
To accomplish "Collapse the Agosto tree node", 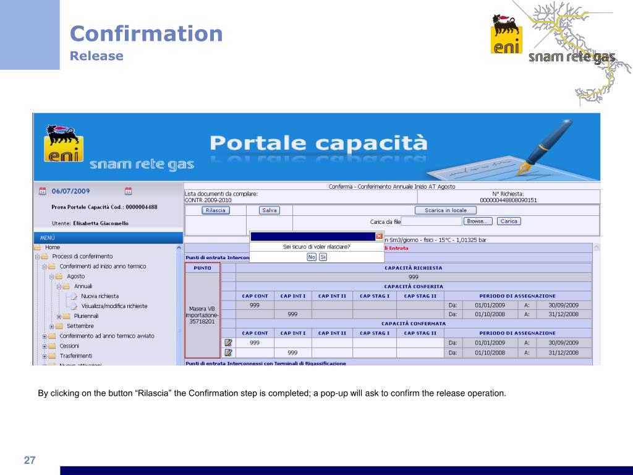I will pyautogui.click(x=52, y=276).
